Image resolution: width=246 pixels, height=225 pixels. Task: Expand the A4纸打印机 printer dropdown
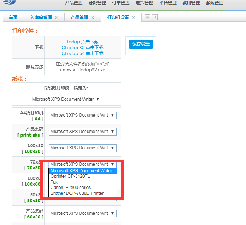pyautogui.click(x=82, y=115)
